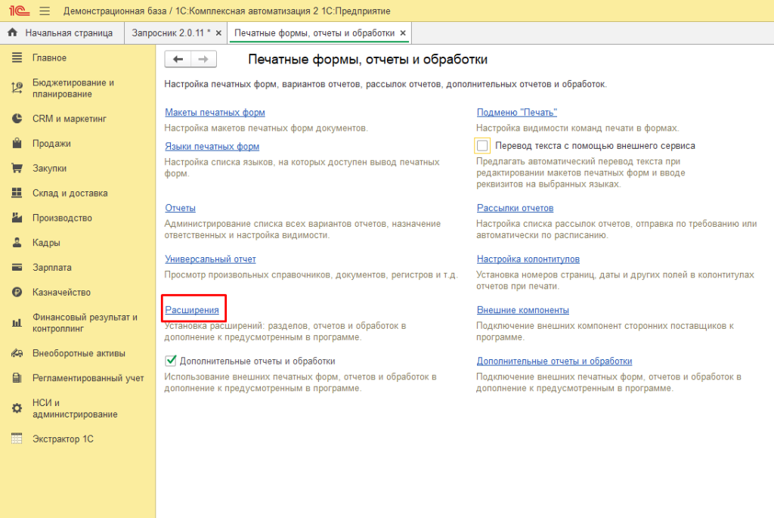Screen dimensions: 774x518
Task: Close the Печатные формы, отчеты и обработки tab
Action: click(x=403, y=33)
